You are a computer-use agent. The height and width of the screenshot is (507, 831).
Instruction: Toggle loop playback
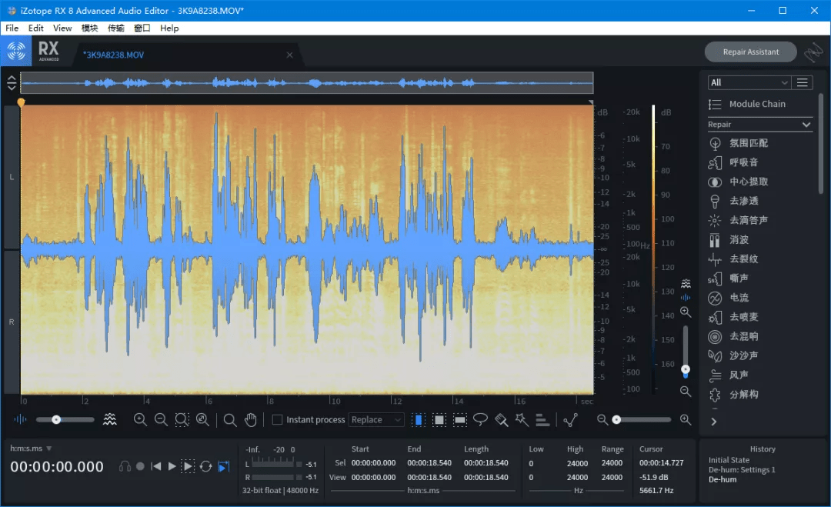tap(206, 466)
